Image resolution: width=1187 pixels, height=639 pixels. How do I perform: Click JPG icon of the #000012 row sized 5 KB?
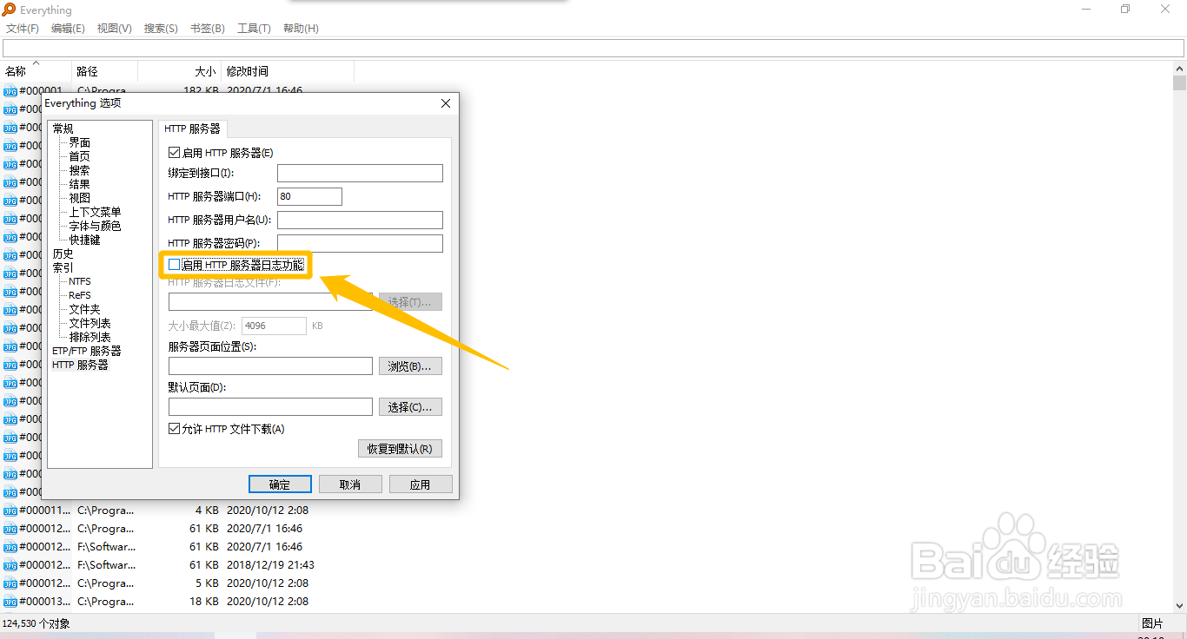pyautogui.click(x=10, y=583)
